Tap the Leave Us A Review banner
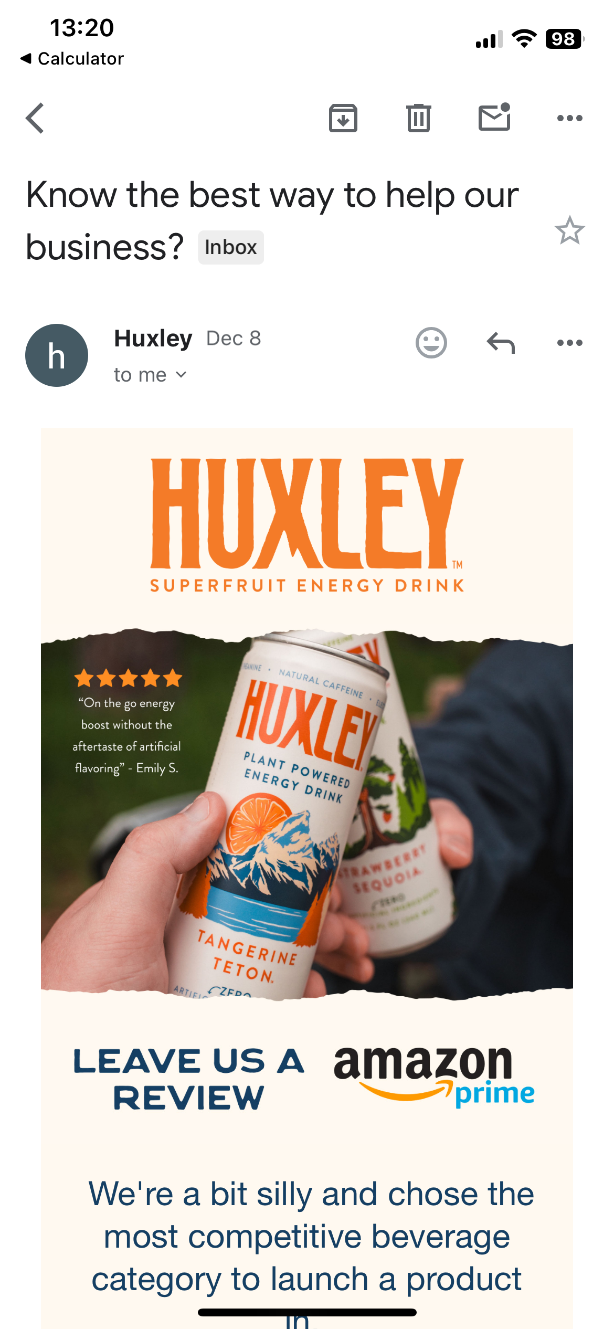Viewport: 614px width, 1329px height. pyautogui.click(x=188, y=1079)
